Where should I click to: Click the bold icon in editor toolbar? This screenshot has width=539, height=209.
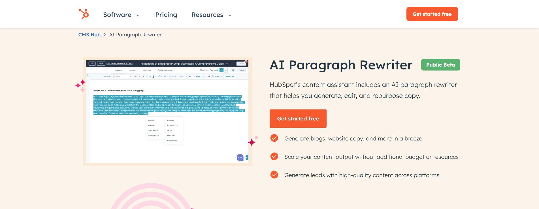(143, 76)
